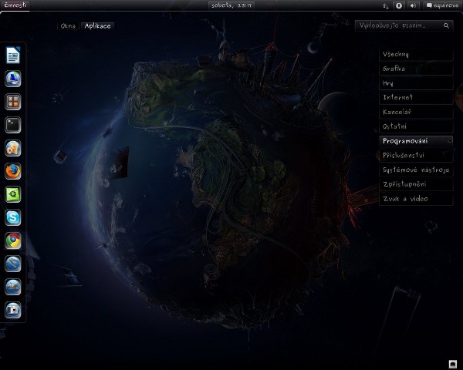This screenshot has width=463, height=370.
Task: Launch Firefox from the dash
Action: [13, 171]
